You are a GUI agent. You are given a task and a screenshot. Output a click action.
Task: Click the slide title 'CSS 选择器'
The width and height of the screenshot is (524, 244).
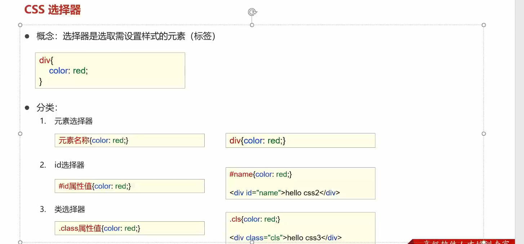tap(53, 10)
